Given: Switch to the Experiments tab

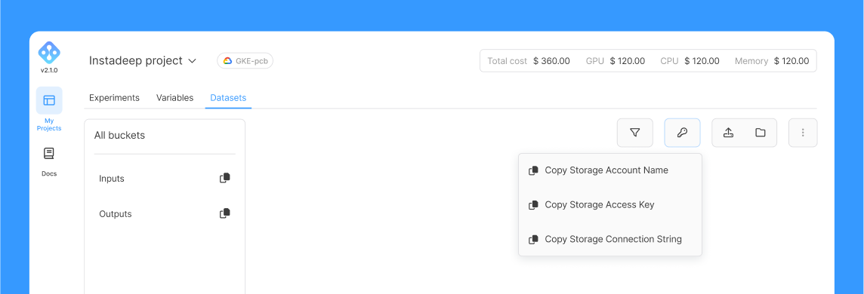Looking at the screenshot, I should point(114,98).
